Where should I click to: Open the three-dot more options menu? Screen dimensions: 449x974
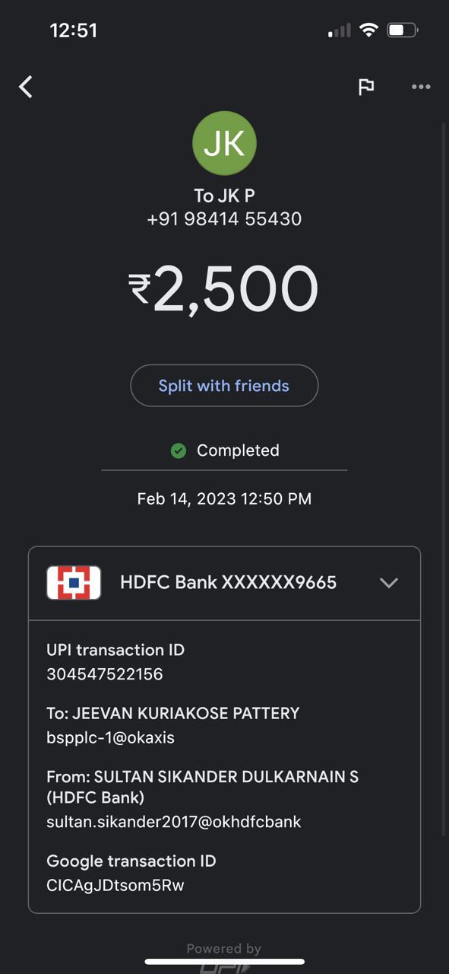421,87
